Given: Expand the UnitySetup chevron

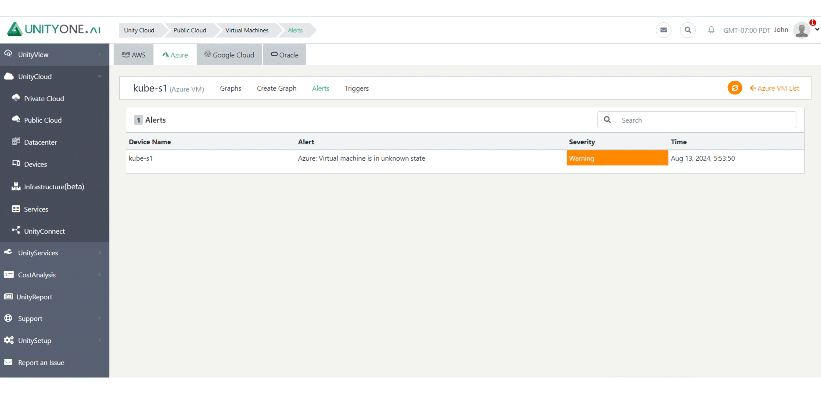Looking at the screenshot, I should click(100, 340).
